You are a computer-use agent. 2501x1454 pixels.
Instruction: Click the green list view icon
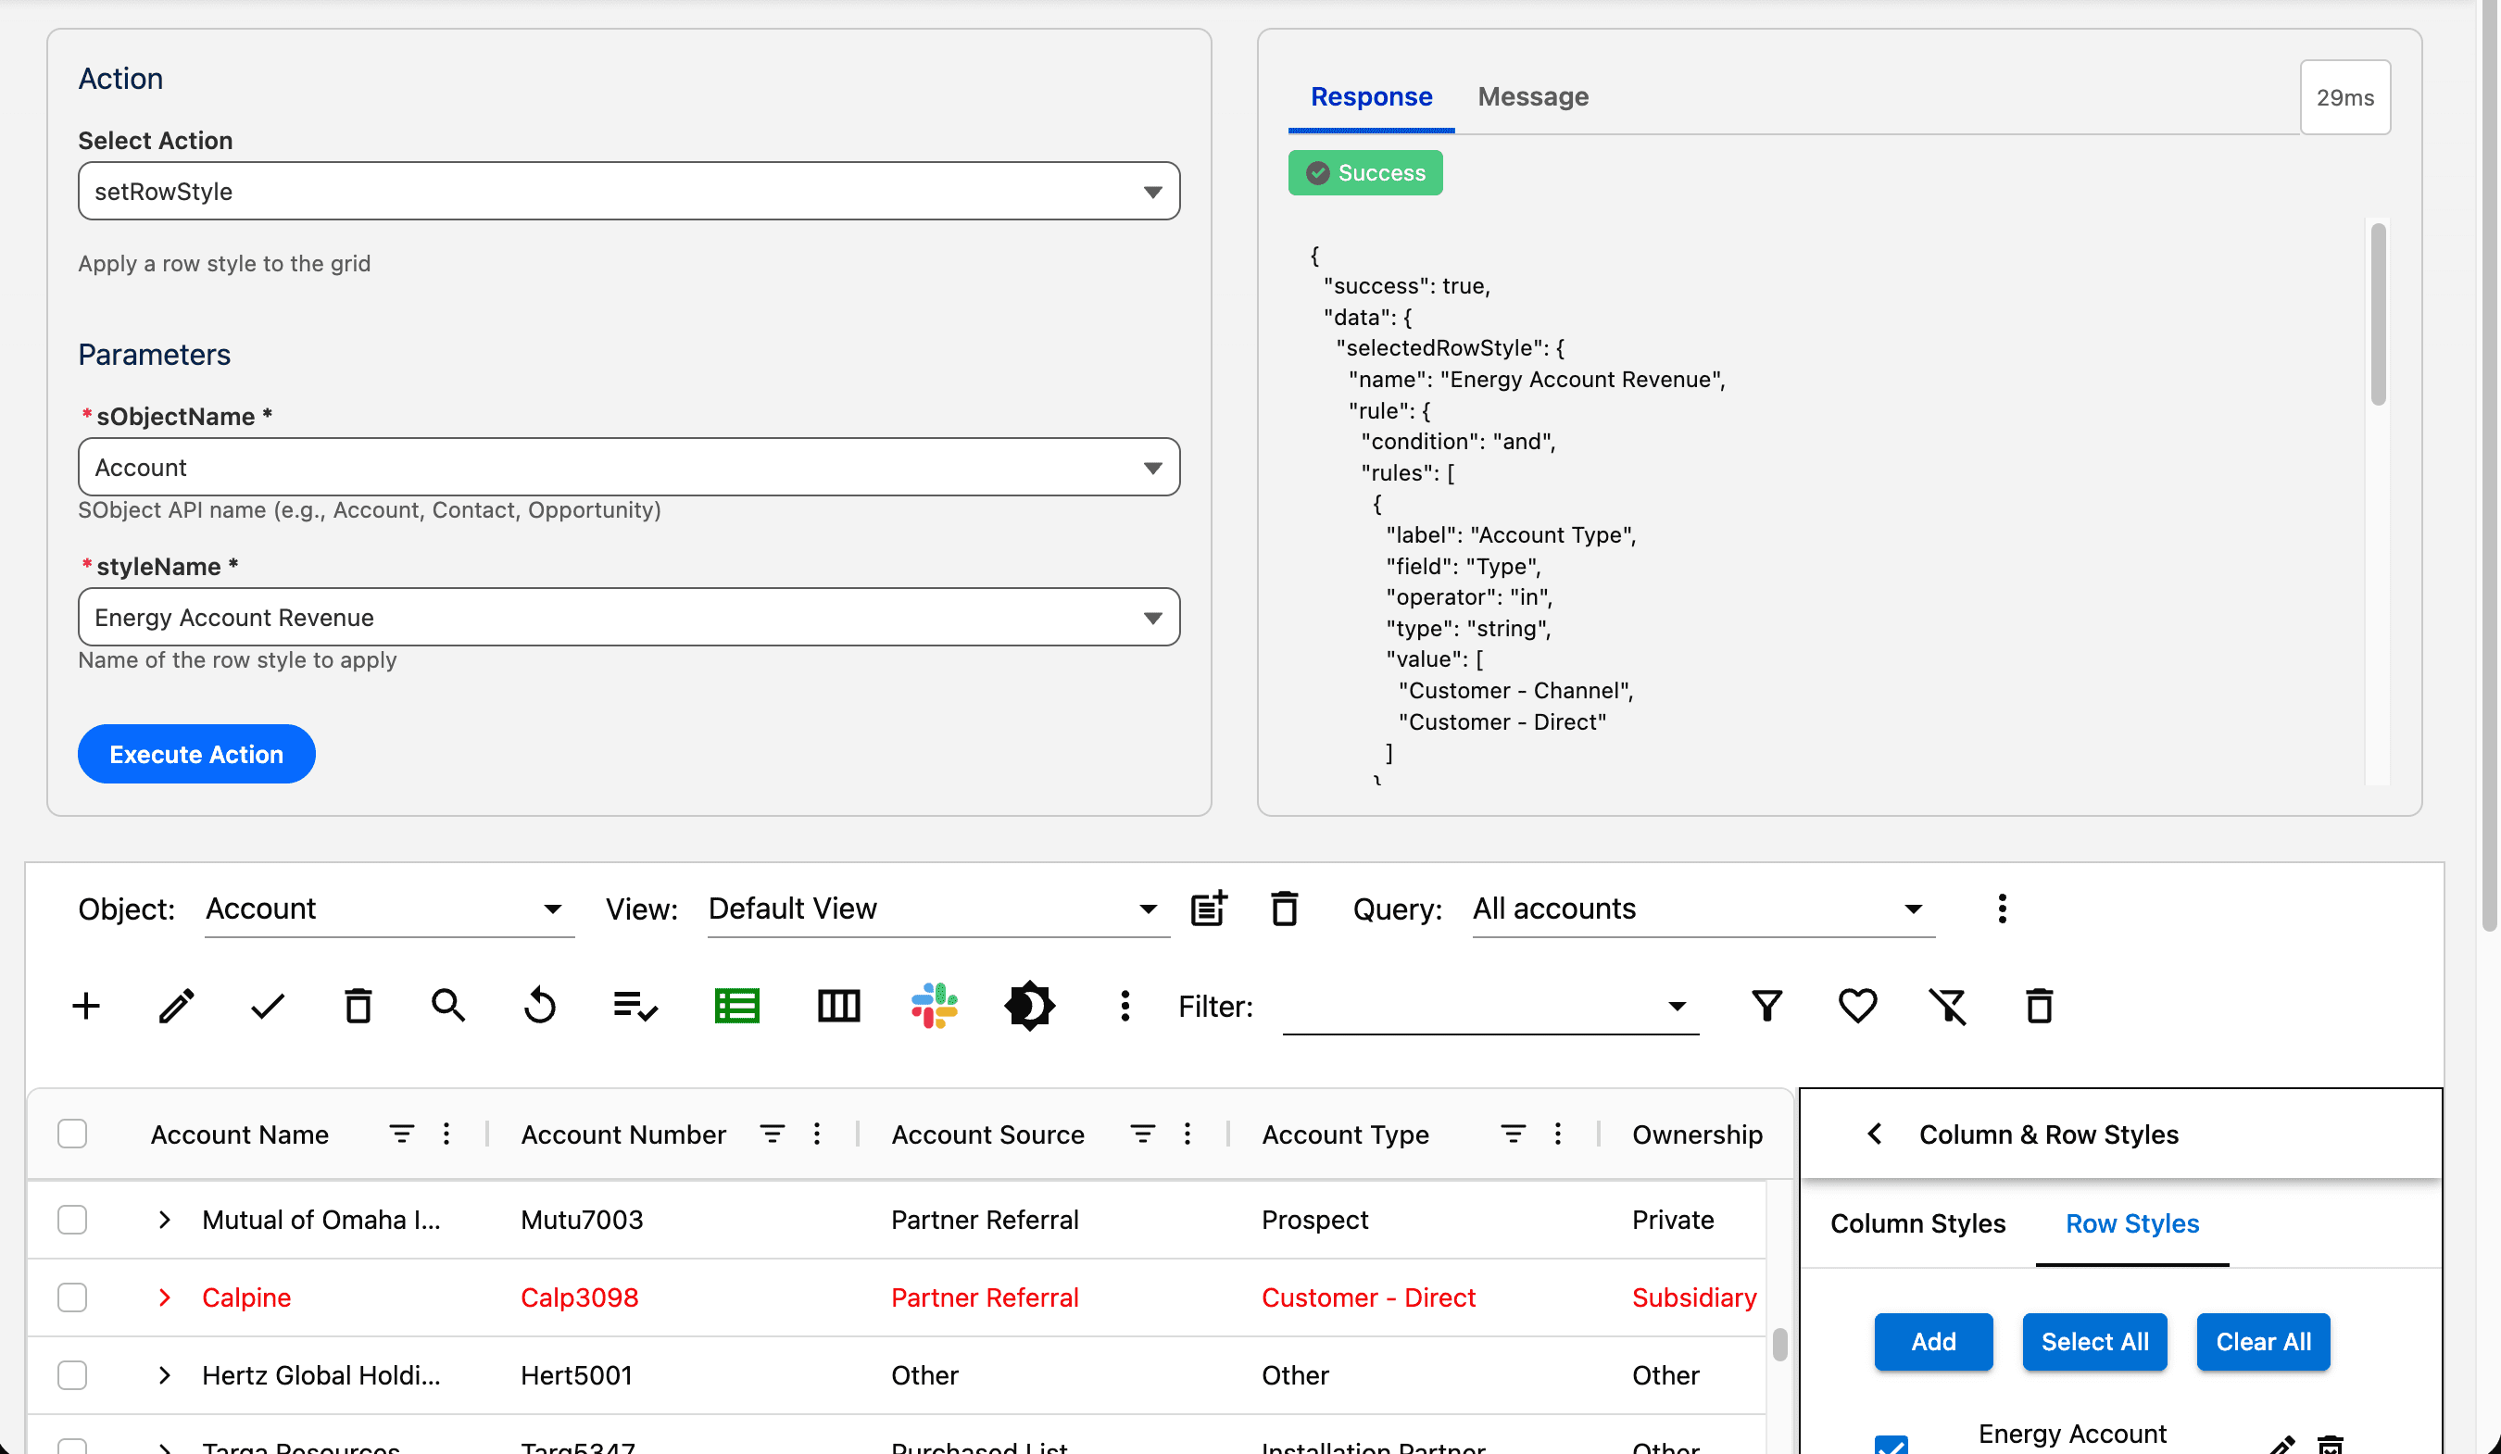(x=736, y=1006)
